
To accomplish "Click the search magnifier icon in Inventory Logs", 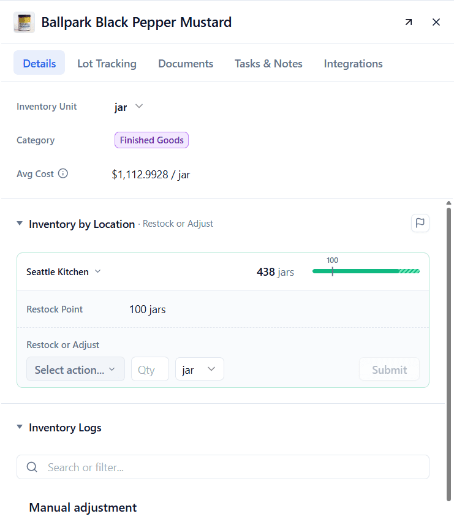I will coord(32,467).
